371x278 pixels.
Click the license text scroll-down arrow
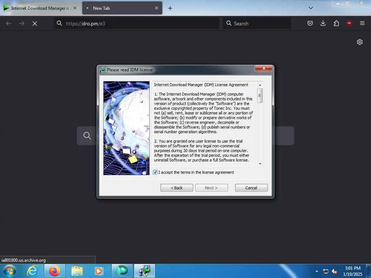click(x=260, y=164)
